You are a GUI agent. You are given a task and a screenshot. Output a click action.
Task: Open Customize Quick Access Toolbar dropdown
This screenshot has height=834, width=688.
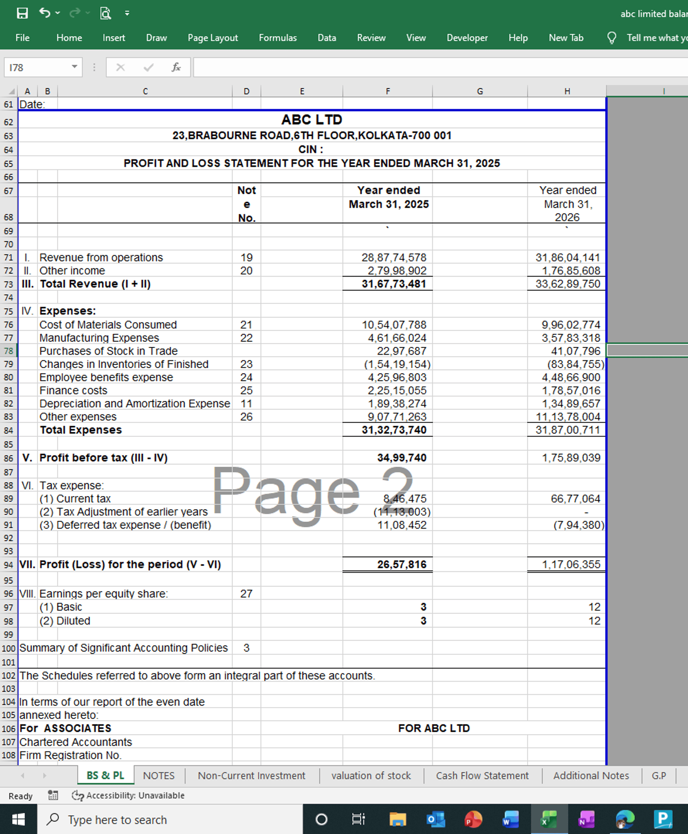(x=127, y=13)
